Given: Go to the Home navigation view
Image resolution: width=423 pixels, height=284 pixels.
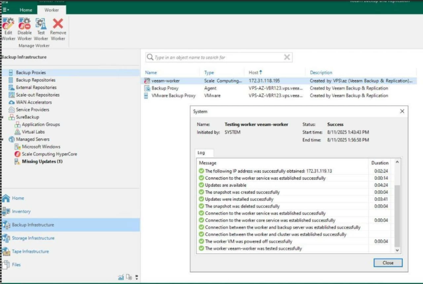Looking at the screenshot, I should click(18, 198).
